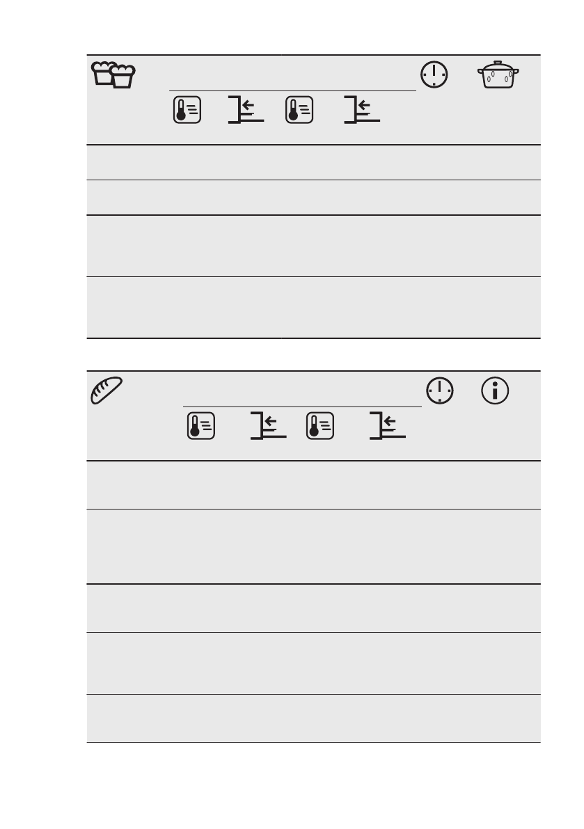
Task: Select the last blank row of the muffin table
Action: [x=313, y=307]
